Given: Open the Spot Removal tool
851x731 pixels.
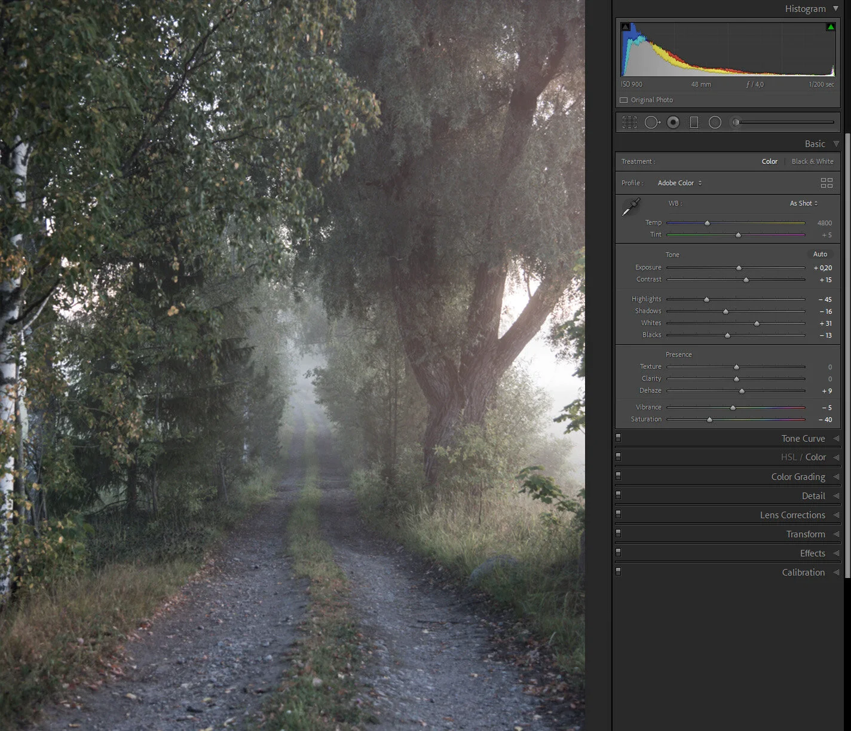Looking at the screenshot, I should click(652, 122).
